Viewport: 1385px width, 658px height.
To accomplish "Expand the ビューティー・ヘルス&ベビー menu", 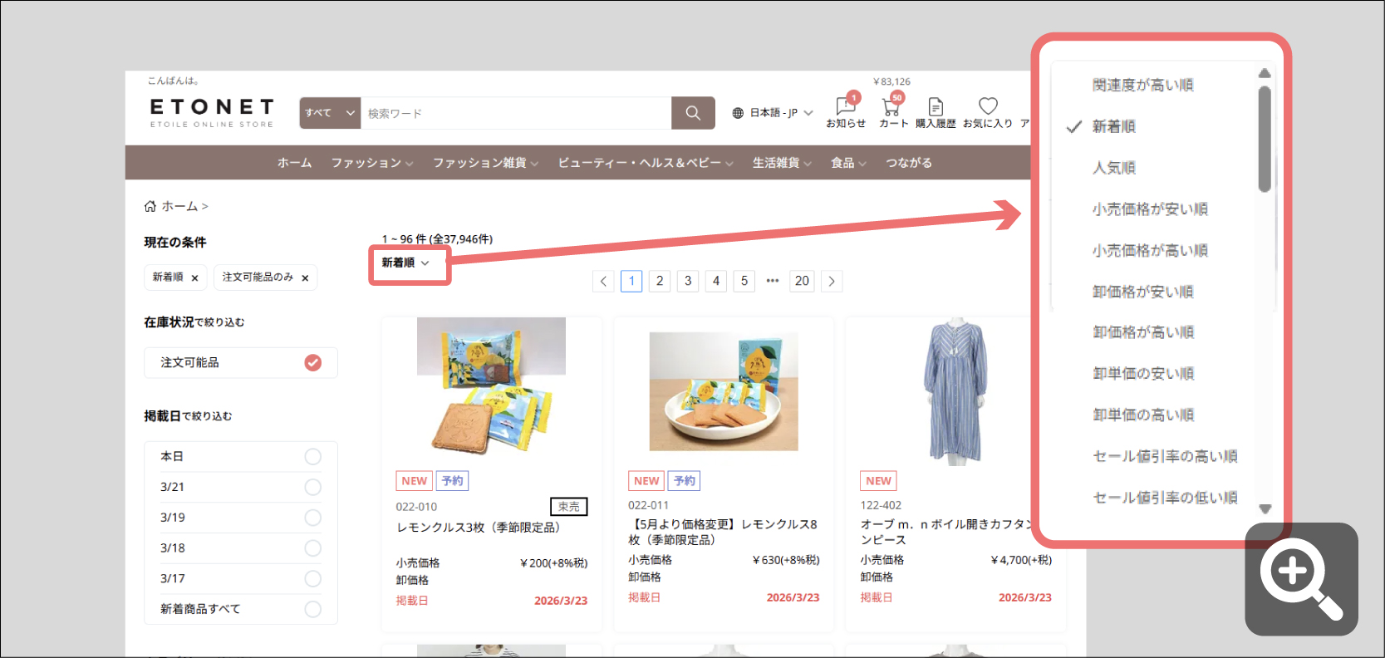I will pos(646,163).
